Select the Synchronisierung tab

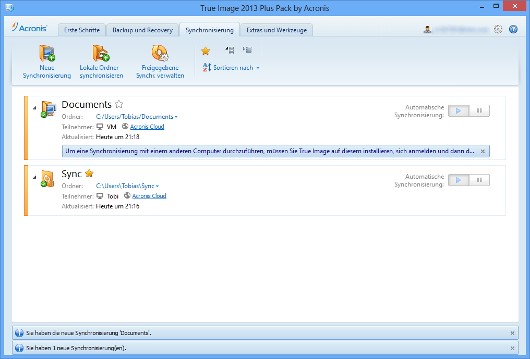[x=210, y=30]
